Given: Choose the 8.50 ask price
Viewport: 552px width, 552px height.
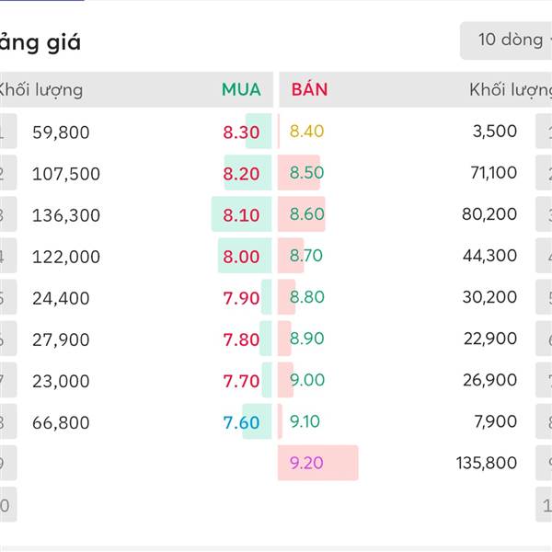Looking at the screenshot, I should click(x=306, y=172).
